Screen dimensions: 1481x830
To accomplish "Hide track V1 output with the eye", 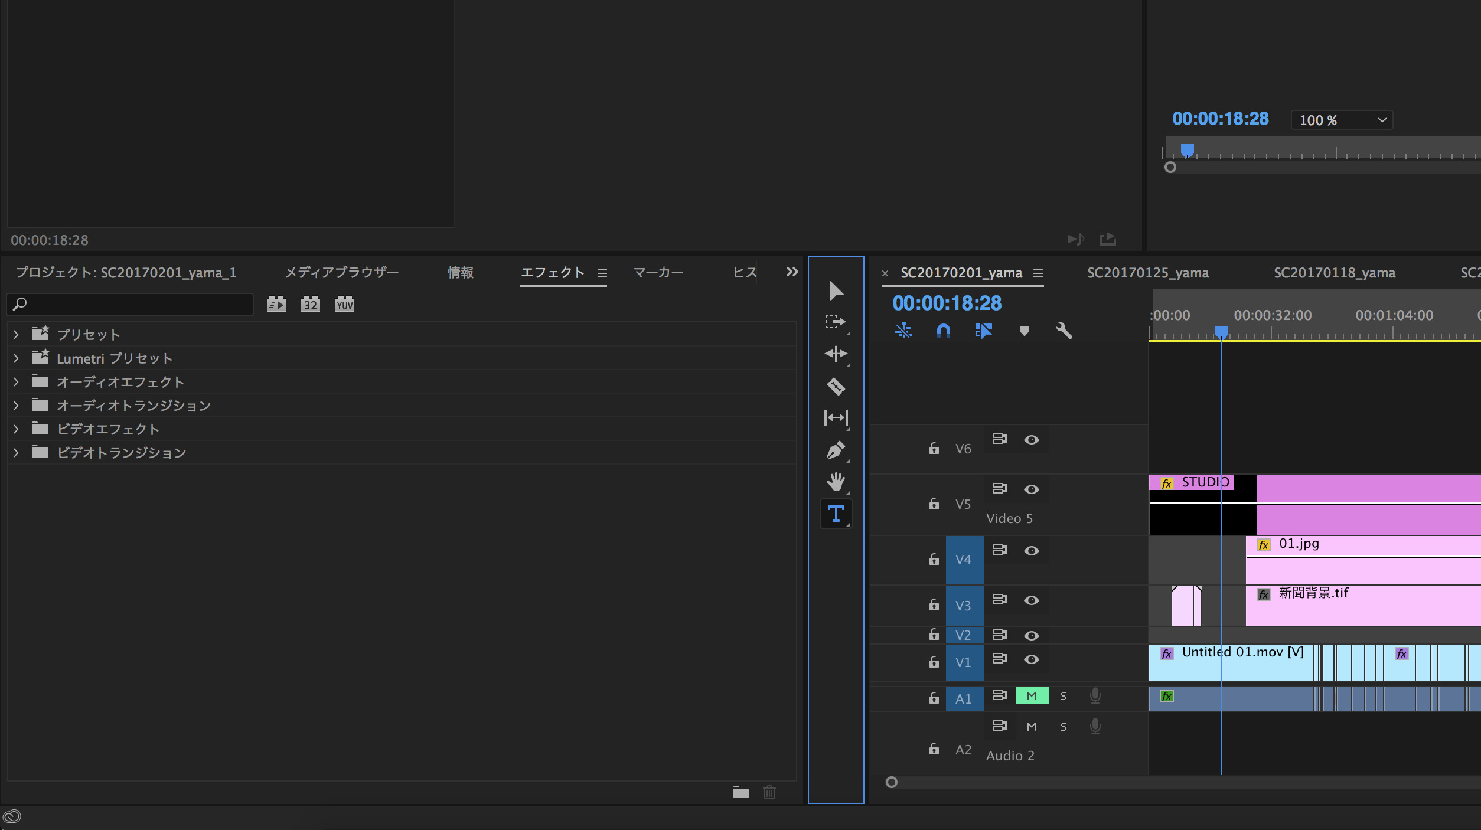I will pos(1031,659).
